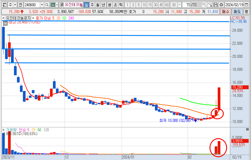251x160 pixels.
Task: Click the candle count field 73
Action: tap(186, 5)
